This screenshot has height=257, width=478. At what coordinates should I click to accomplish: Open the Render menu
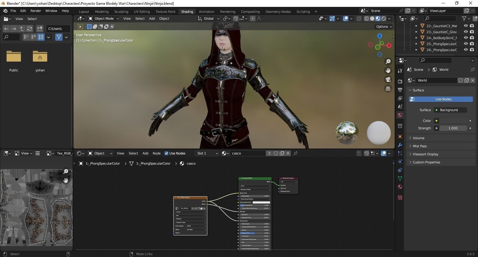click(36, 11)
